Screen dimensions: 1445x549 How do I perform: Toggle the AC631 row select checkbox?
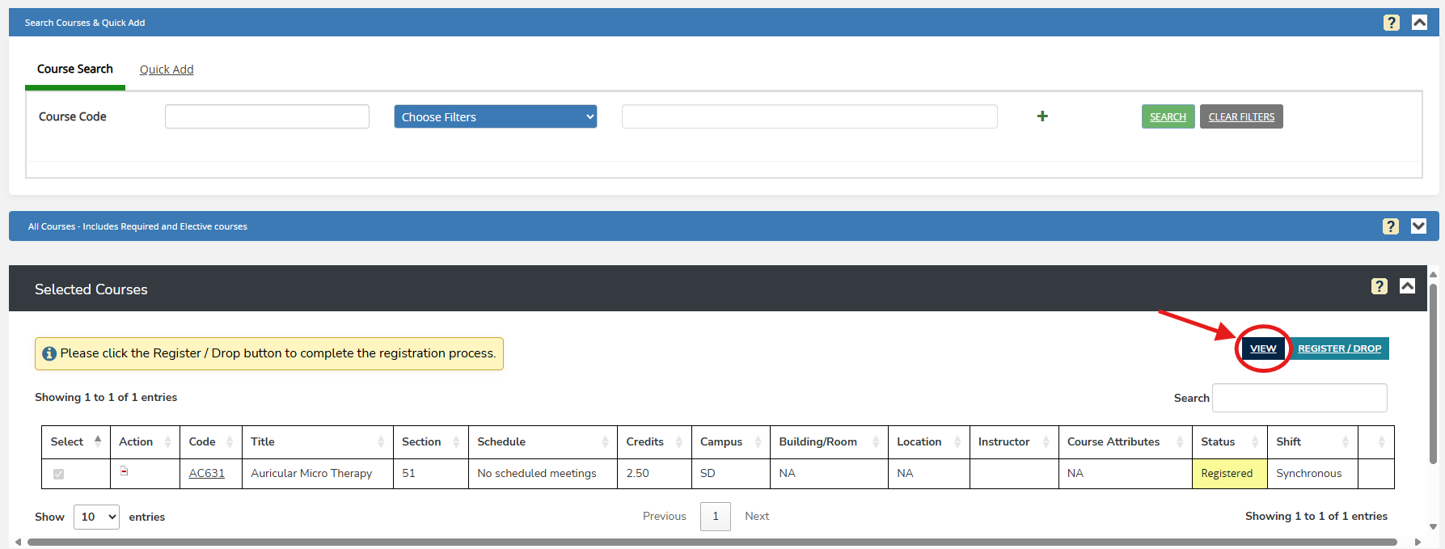[x=58, y=474]
